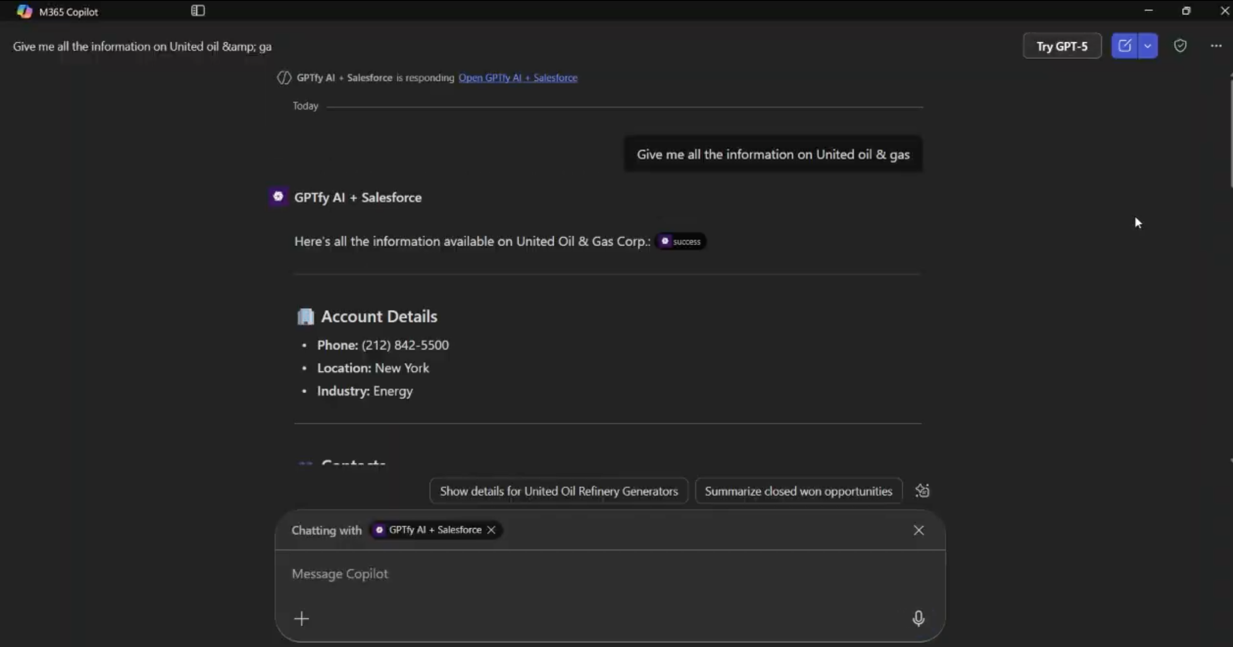Viewport: 1233px width, 647px height.
Task: Click the agent responding plugin icon
Action: [284, 78]
